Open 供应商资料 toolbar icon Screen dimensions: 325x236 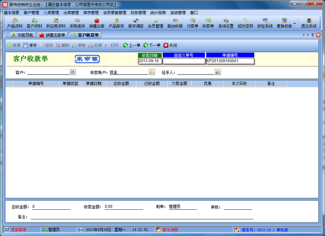tap(56, 23)
